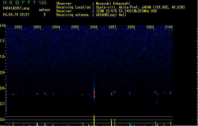Click the observer name Masayuki Kobayashi
Image resolution: width=198 pixels, height=126 pixels.
pyautogui.click(x=113, y=3)
